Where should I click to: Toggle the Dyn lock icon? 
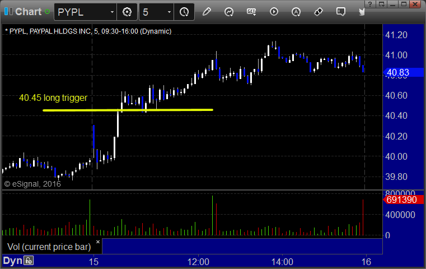pos(29,261)
